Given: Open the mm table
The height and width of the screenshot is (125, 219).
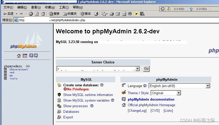Looking at the screenshot, I should [11, 76].
